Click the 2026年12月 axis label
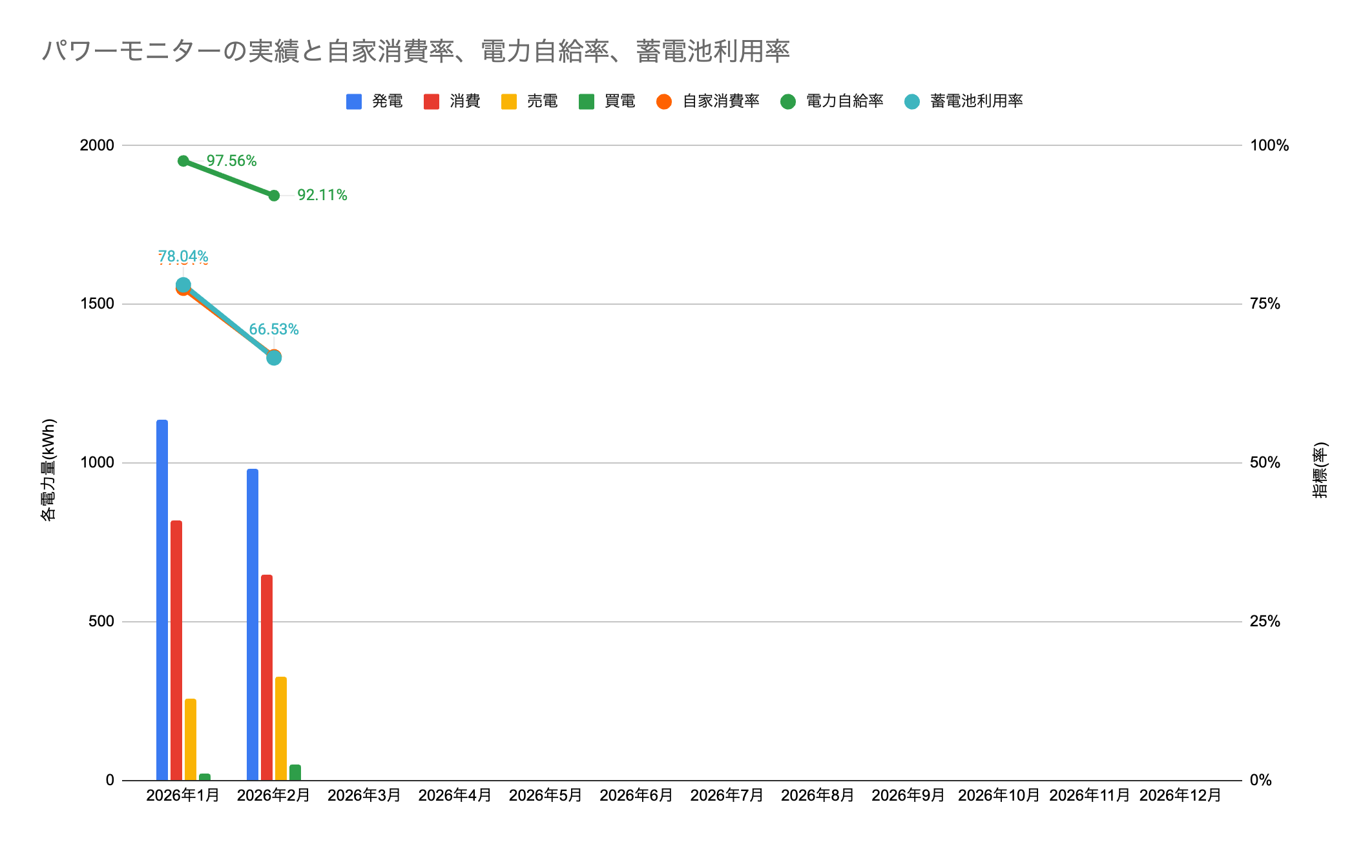1363x842 pixels. [x=1180, y=796]
